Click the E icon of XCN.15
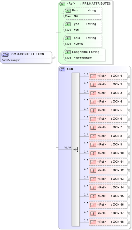This screenshot has height=230, width=132. (93, 196)
